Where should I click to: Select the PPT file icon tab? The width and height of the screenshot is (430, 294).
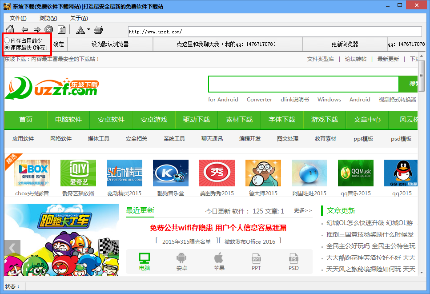click(x=256, y=262)
